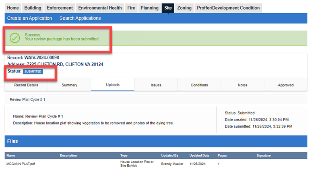Open the Home tab
This screenshot has width=314, height=170.
click(x=13, y=8)
